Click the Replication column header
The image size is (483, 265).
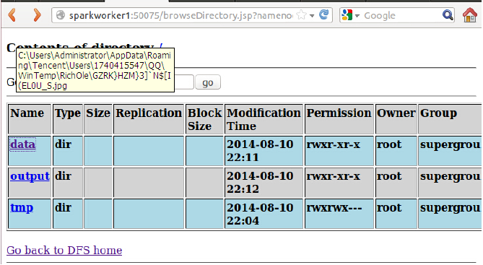point(149,119)
